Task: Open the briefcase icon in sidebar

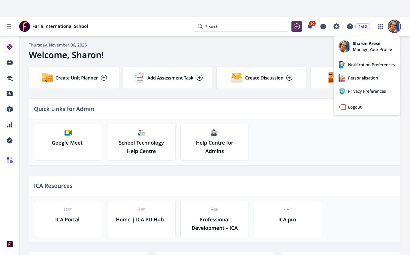Action: (10, 62)
